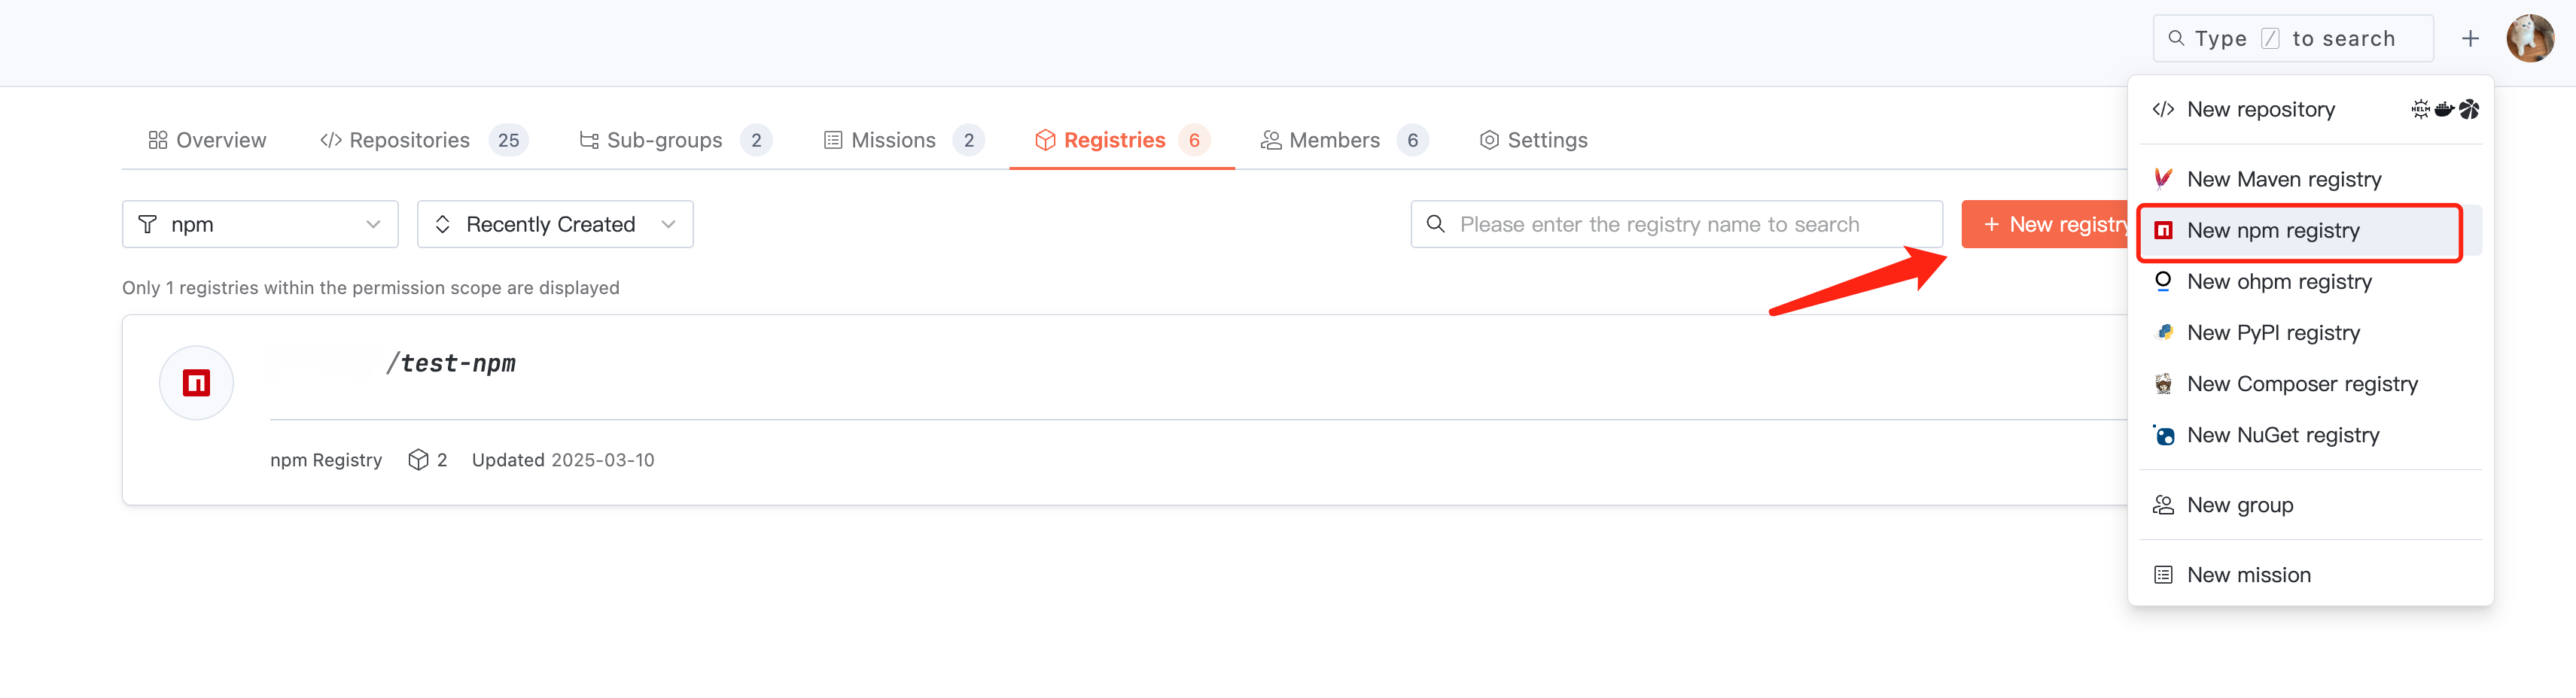2576x698 pixels.
Task: Focus the registry name search field
Action: (1690, 223)
